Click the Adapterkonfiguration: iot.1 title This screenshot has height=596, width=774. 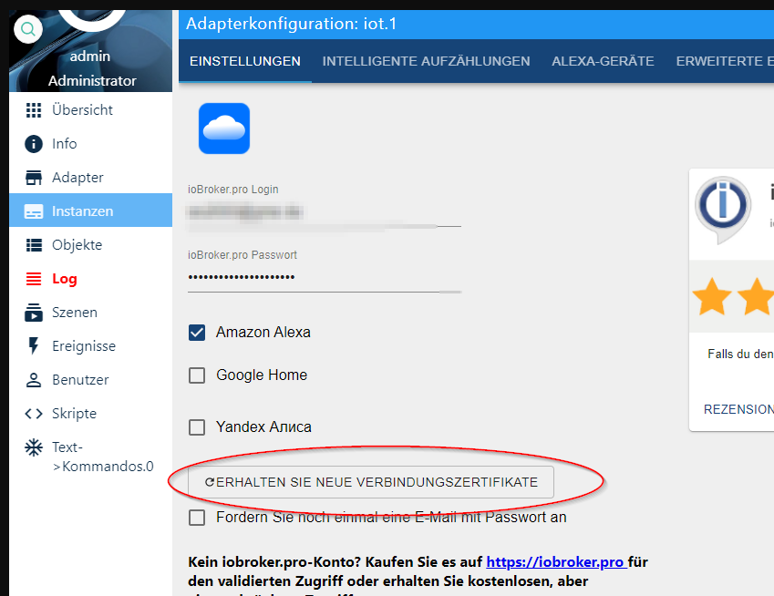[x=291, y=24]
